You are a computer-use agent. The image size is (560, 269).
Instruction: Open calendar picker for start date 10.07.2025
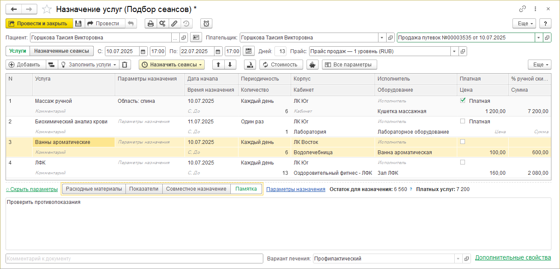tap(143, 51)
